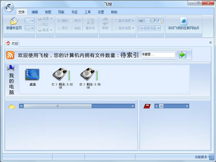Click the 拷贝 copy button

tap(75, 21)
